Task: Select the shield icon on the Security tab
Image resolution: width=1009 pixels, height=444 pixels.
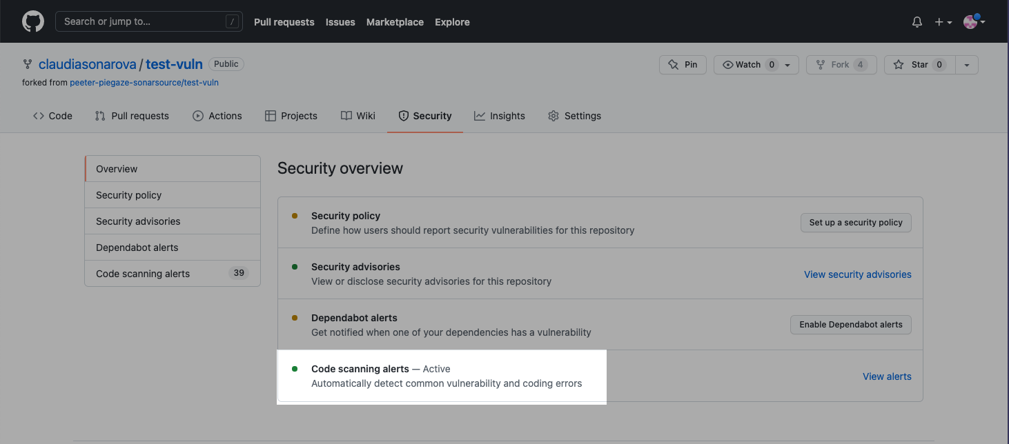Action: coord(403,116)
